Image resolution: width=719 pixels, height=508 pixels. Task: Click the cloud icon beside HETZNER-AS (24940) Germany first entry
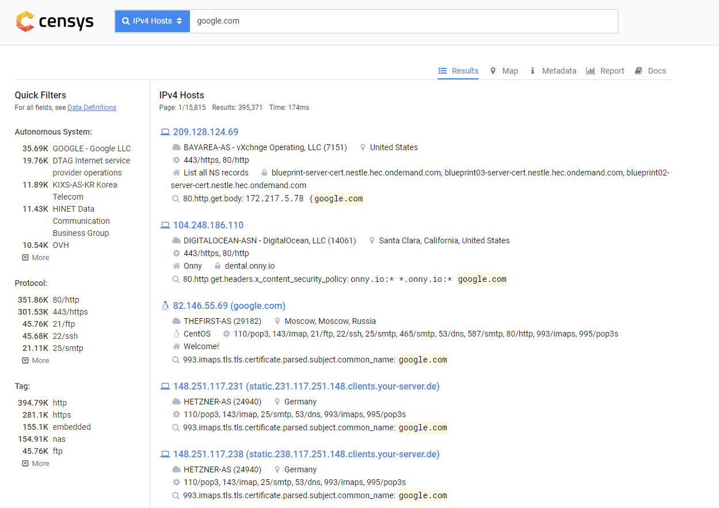coord(176,402)
